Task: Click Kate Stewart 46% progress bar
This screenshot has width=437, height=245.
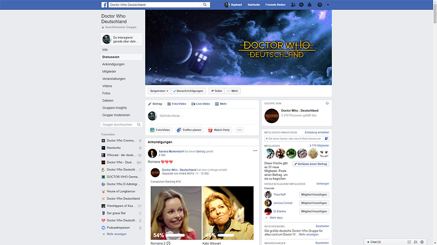Action: point(226,235)
